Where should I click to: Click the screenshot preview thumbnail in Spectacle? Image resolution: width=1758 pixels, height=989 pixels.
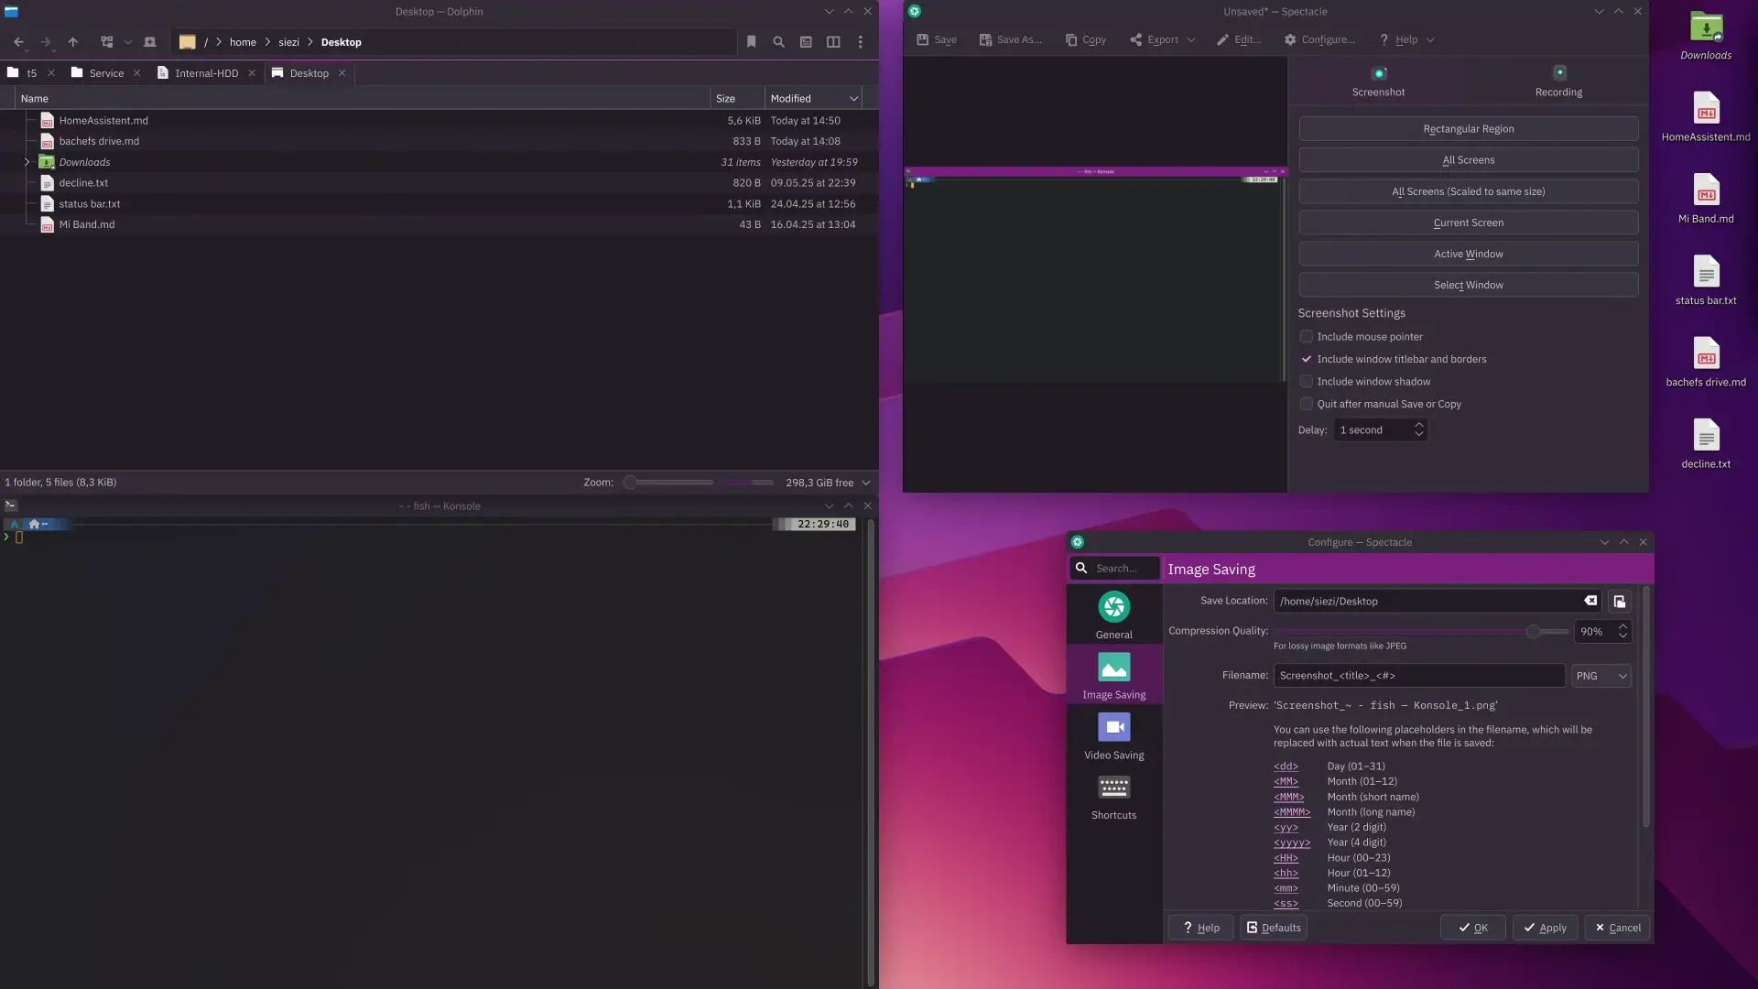1095,274
